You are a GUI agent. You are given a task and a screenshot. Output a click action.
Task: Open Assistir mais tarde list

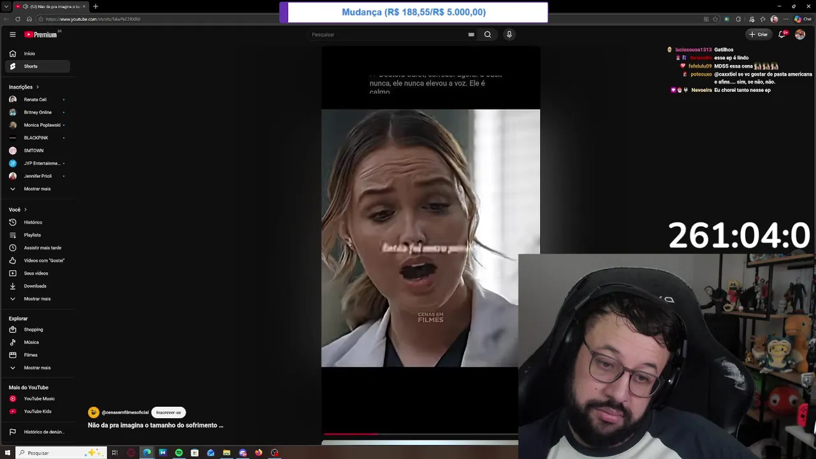pyautogui.click(x=37, y=248)
